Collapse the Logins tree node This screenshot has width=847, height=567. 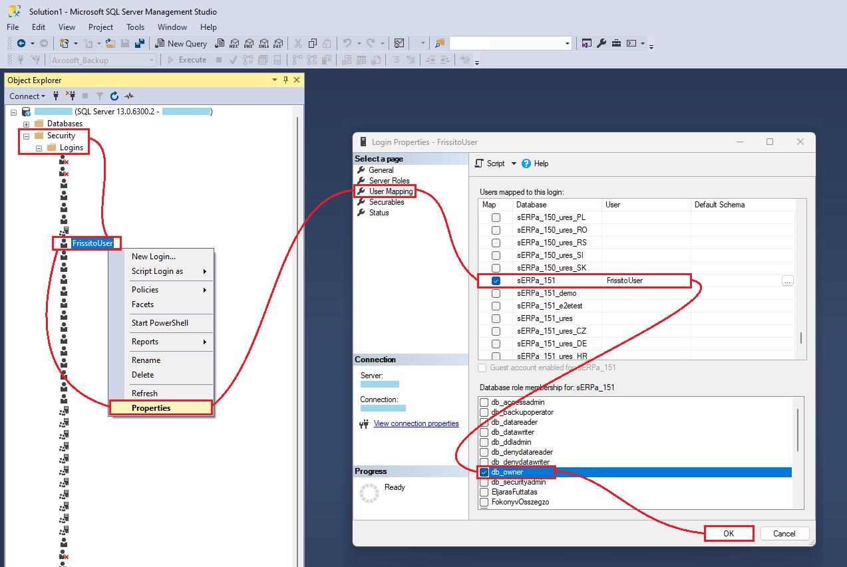[39, 148]
